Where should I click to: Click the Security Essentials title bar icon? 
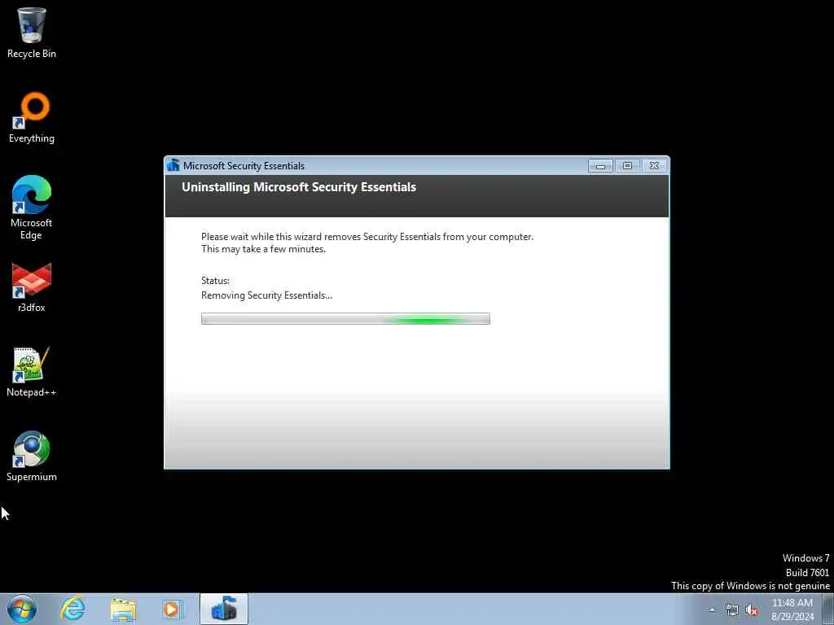pyautogui.click(x=173, y=165)
